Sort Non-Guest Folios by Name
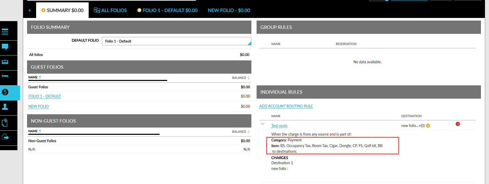This screenshot has width=489, height=184. pos(35,131)
